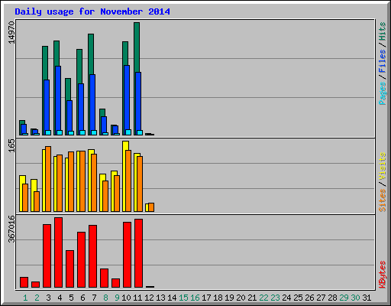Click the 367016 axis value label
Screen dimensions: 391x306
(x=11, y=229)
